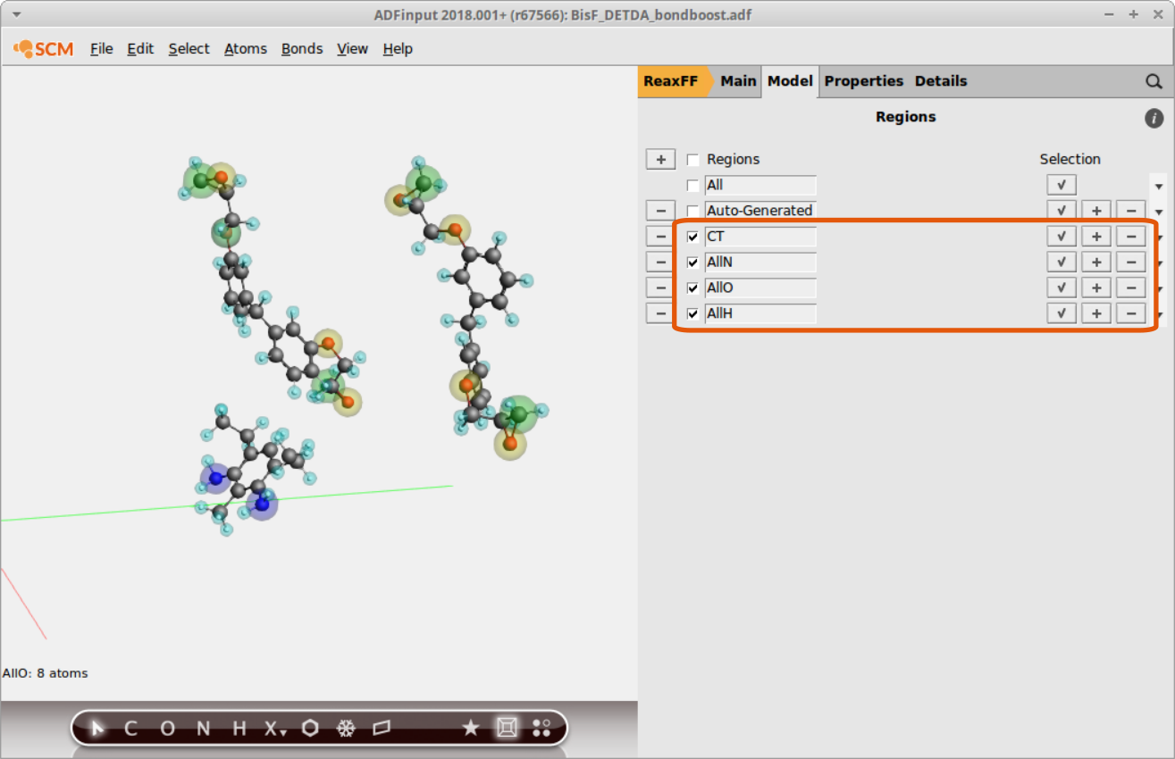This screenshot has height=759, width=1175.
Task: Click the snowflake crystal tool
Action: 346,729
